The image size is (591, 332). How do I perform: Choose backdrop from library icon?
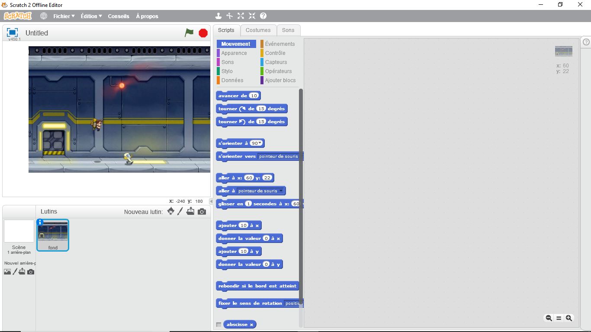click(7, 272)
